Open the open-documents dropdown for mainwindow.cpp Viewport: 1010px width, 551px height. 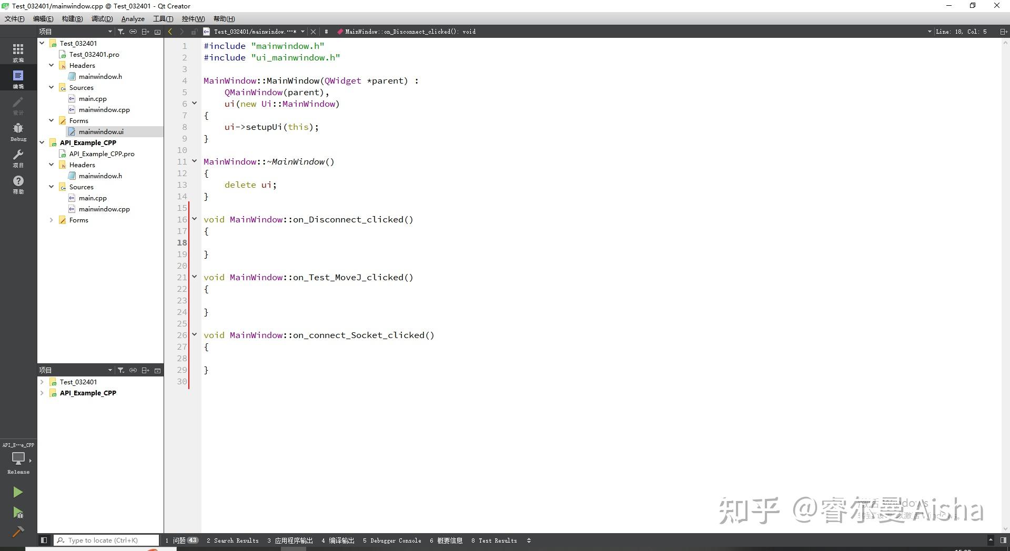point(302,32)
